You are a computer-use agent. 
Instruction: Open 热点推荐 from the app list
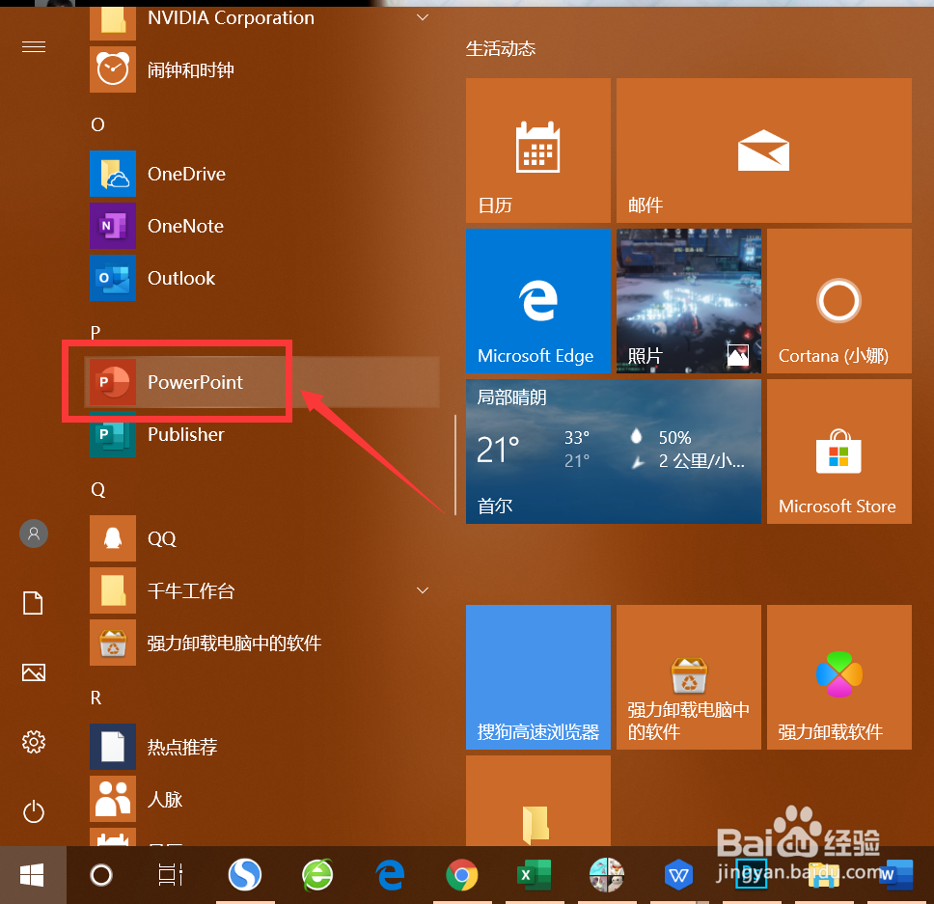(262, 747)
